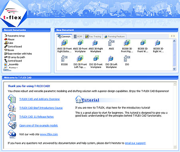Viewport: 180px width, 152px height.
Task: Open the Ray Tracing tab
Action: pyautogui.click(x=93, y=37)
